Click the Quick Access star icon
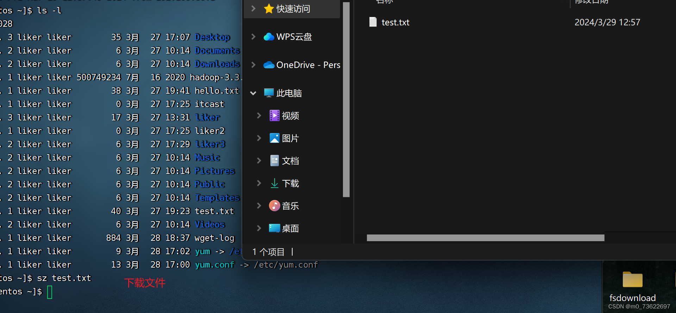Screen dimensions: 676x313 point(269,9)
